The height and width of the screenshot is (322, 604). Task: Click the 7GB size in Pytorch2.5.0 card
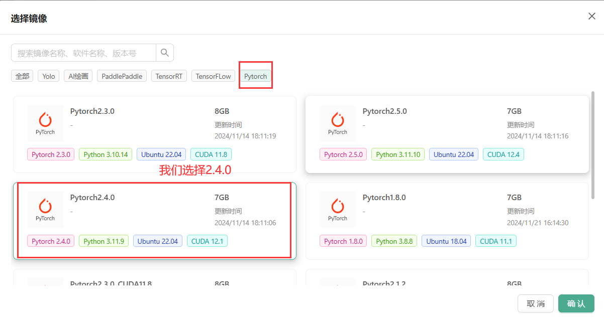click(x=515, y=111)
